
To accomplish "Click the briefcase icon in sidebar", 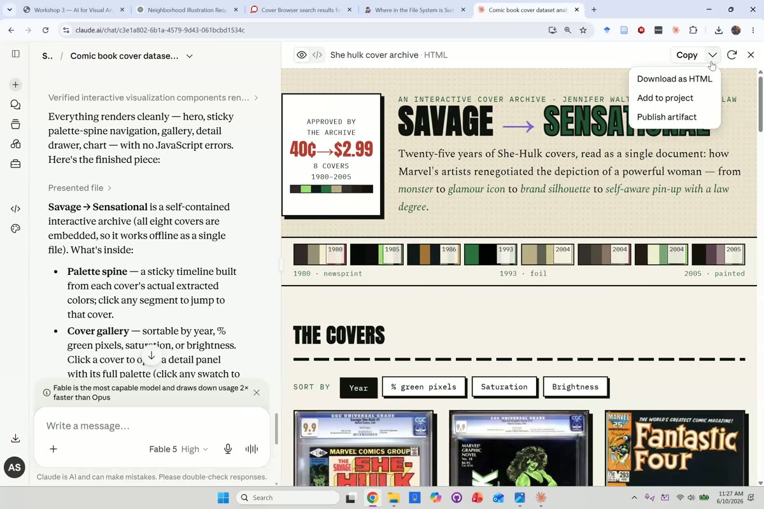I will [16, 164].
